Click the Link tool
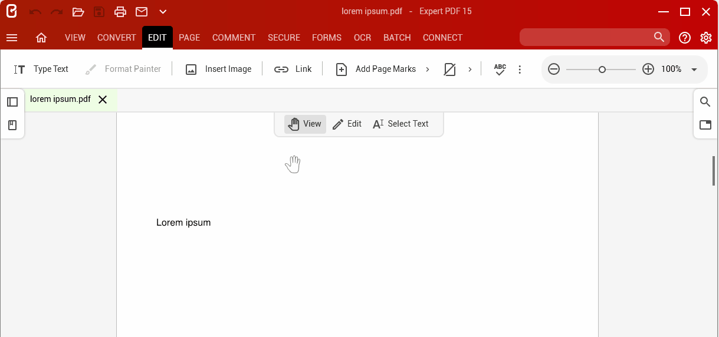 [293, 69]
